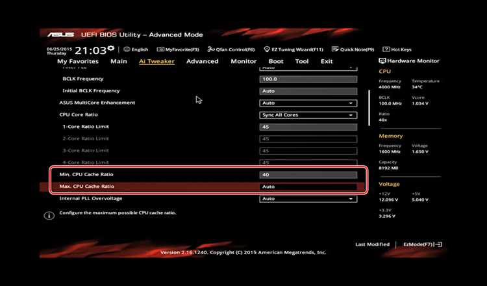
Task: Switch to the My Favorites tab
Action: pos(78,61)
